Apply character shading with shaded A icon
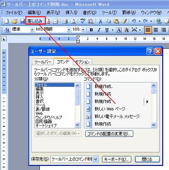Viewport: 169px width, 170px height. tap(126, 30)
